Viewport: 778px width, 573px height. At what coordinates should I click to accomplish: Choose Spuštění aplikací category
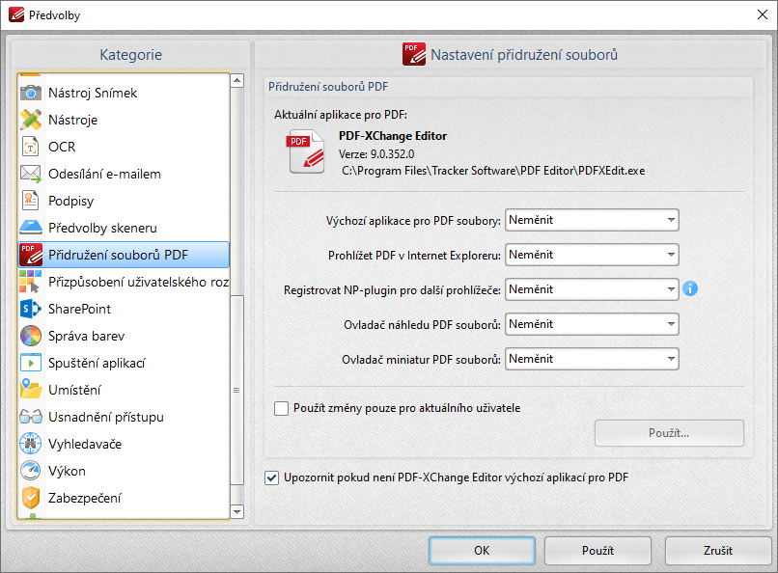125,363
